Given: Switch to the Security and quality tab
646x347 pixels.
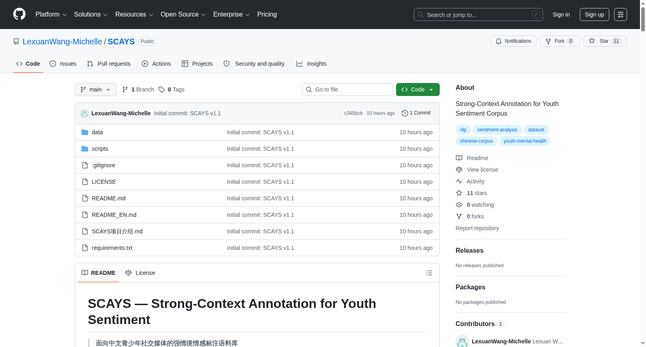Looking at the screenshot, I should coord(254,64).
